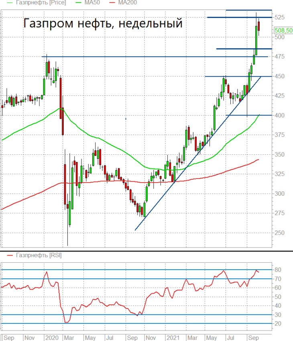Click the RSI 20 axis label
The width and height of the screenshot is (293, 341).
[278, 324]
